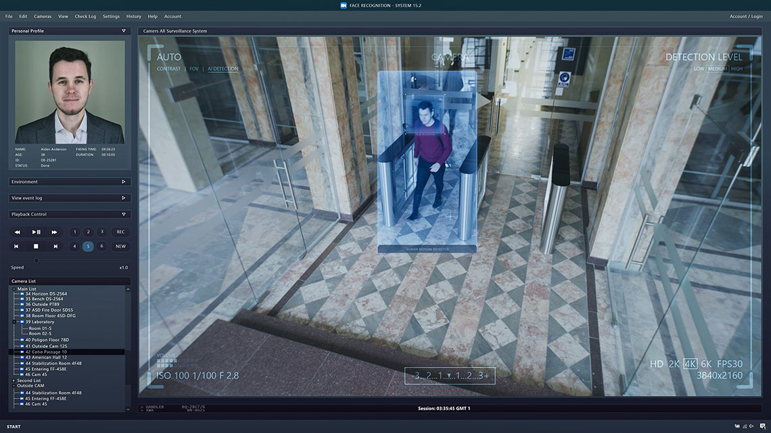This screenshot has height=433, width=771.
Task: Toggle the play/pause playback icon
Action: 36,232
